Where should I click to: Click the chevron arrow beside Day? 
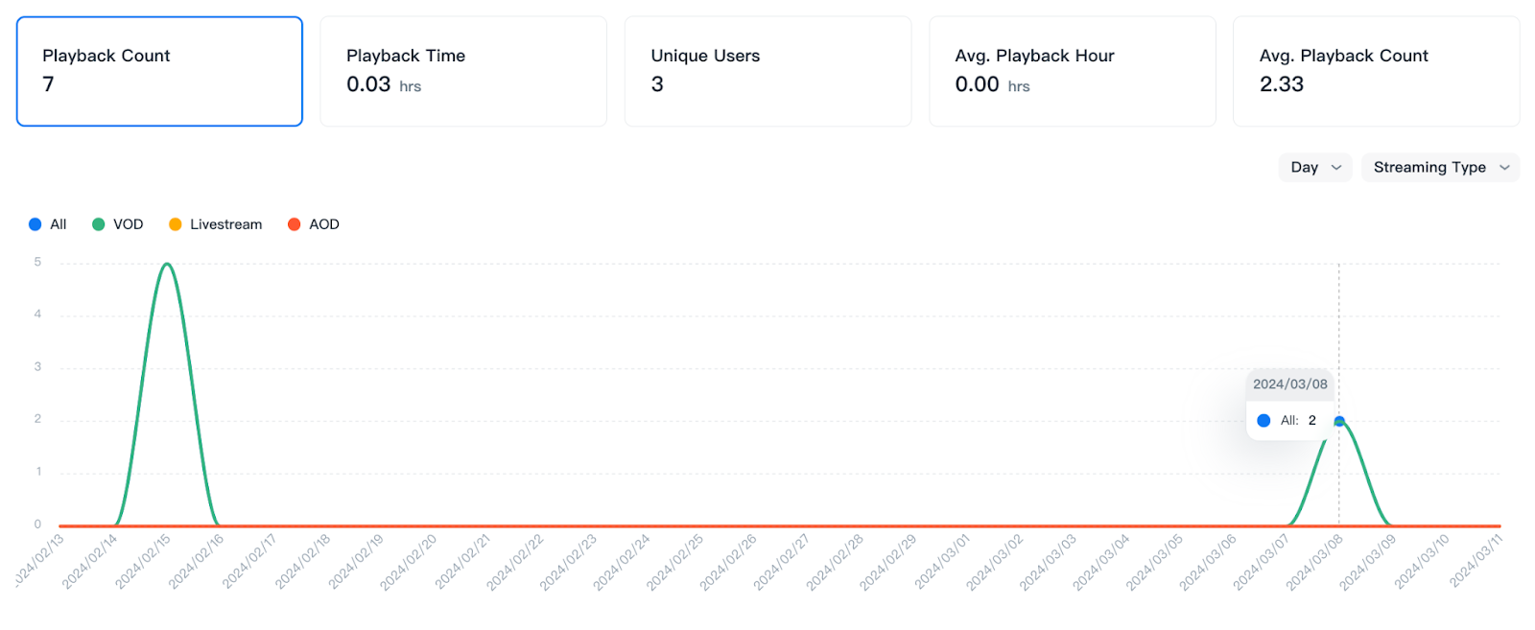point(1336,168)
